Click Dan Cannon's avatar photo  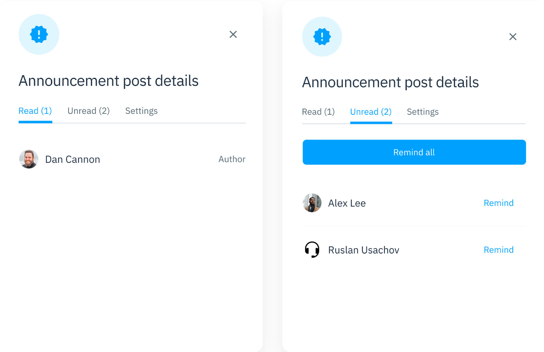(x=29, y=159)
